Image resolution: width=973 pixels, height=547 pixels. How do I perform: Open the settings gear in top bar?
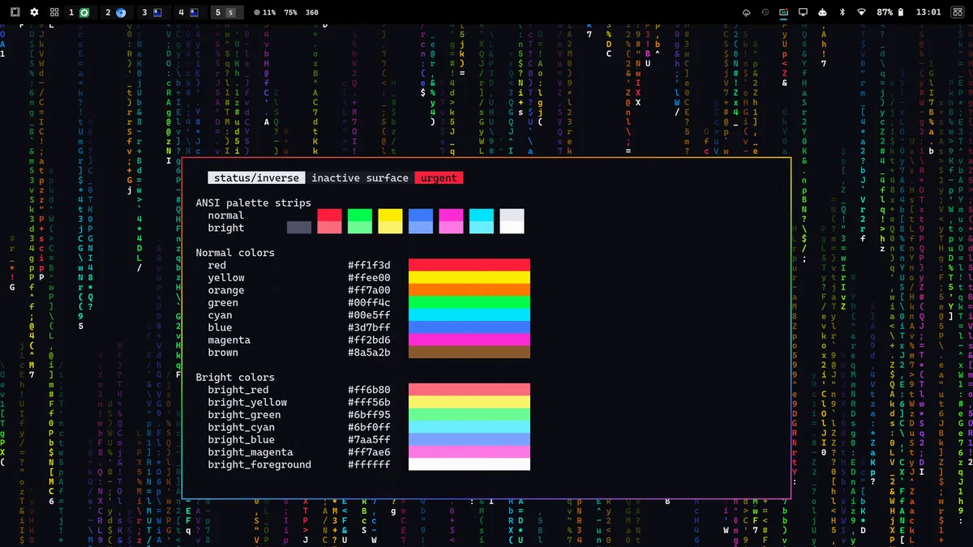click(x=34, y=12)
